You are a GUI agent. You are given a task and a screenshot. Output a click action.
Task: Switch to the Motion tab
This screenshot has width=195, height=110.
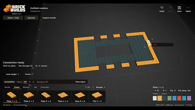(x=26, y=87)
